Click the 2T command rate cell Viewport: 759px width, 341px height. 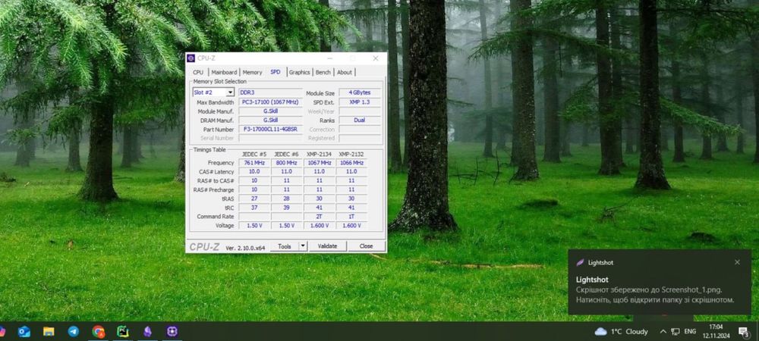tap(319, 217)
